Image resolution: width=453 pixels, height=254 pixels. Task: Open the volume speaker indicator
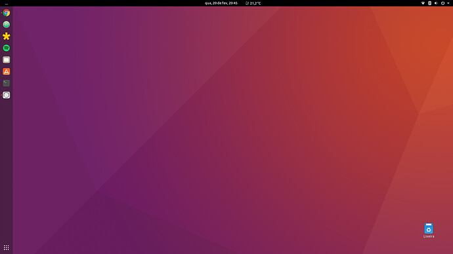pos(436,3)
